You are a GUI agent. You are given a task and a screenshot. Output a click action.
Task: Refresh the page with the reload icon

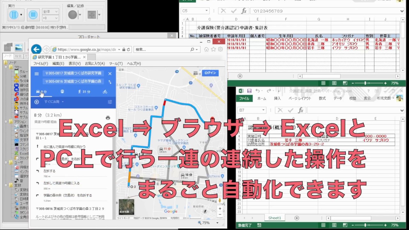click(x=128, y=50)
